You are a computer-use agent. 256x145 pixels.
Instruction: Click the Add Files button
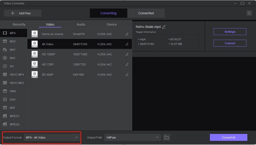click(x=22, y=13)
